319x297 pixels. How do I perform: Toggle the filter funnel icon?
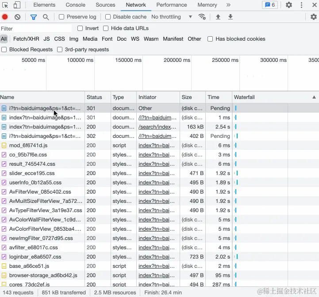click(34, 17)
